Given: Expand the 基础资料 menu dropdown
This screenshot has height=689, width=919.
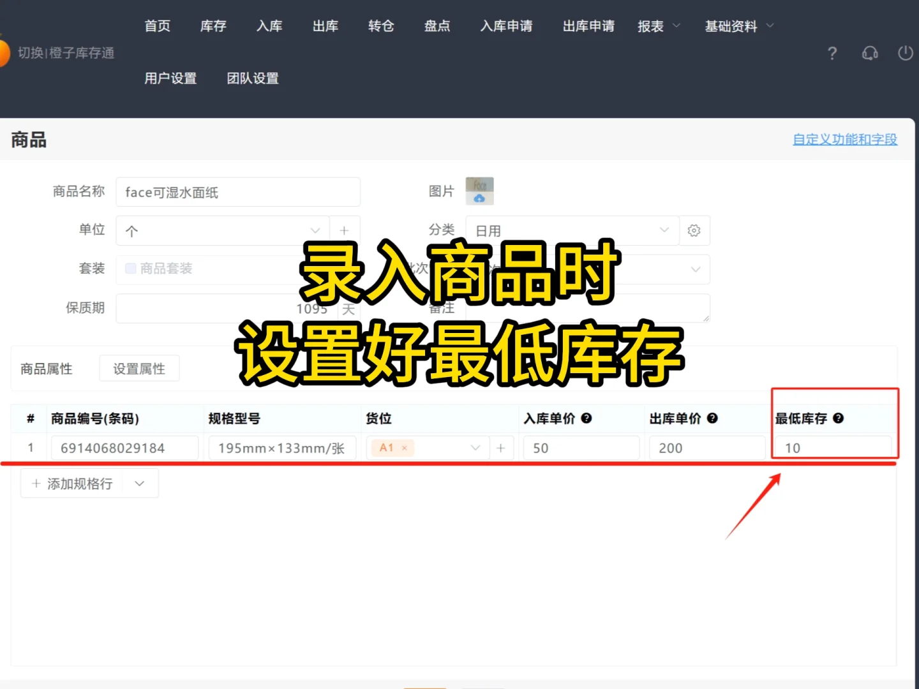Looking at the screenshot, I should [738, 26].
